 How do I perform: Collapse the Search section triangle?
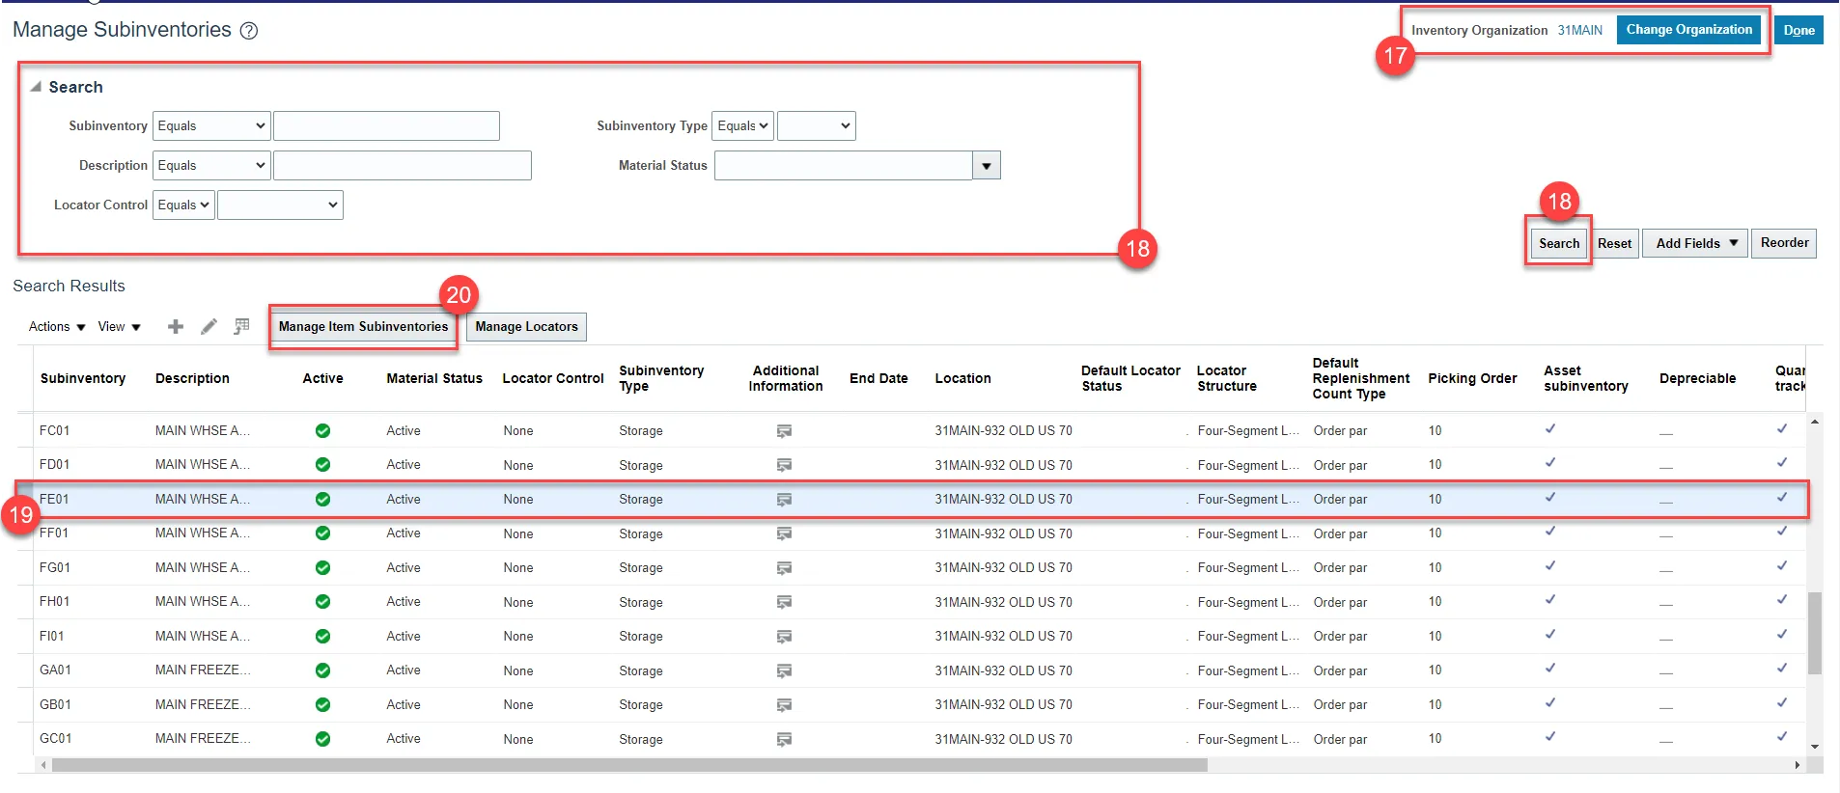[x=36, y=87]
